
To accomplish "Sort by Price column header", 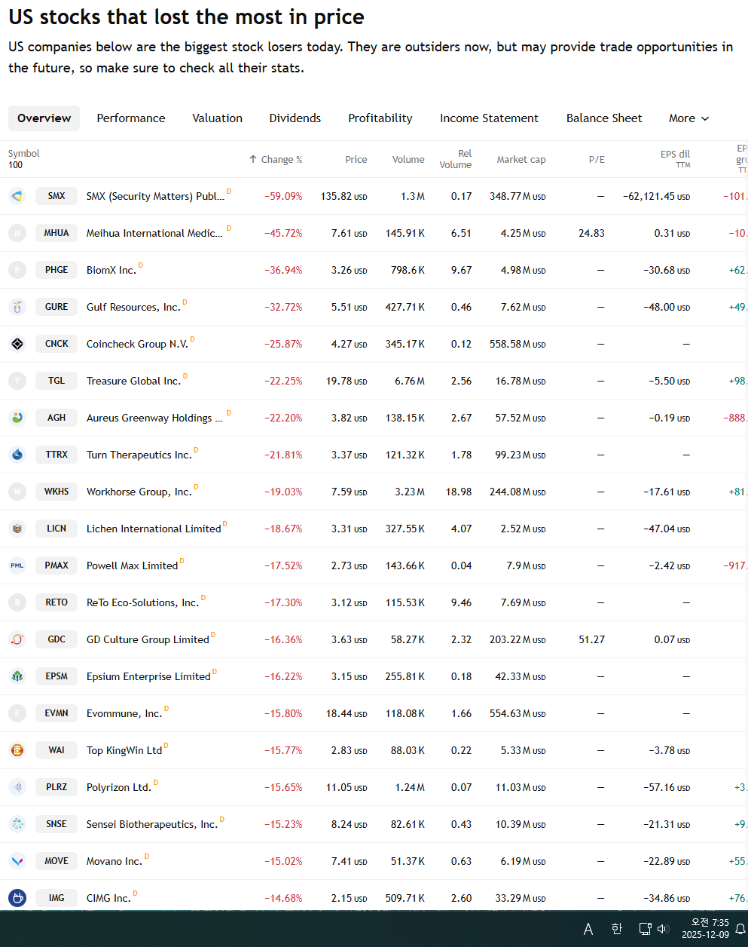I will pyautogui.click(x=356, y=160).
